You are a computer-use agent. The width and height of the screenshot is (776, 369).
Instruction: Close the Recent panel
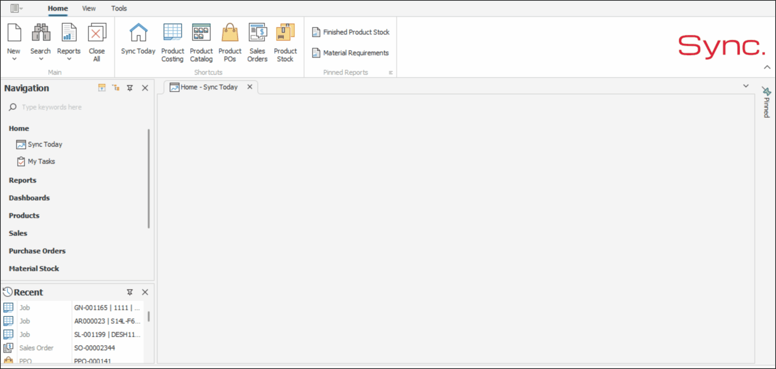145,292
